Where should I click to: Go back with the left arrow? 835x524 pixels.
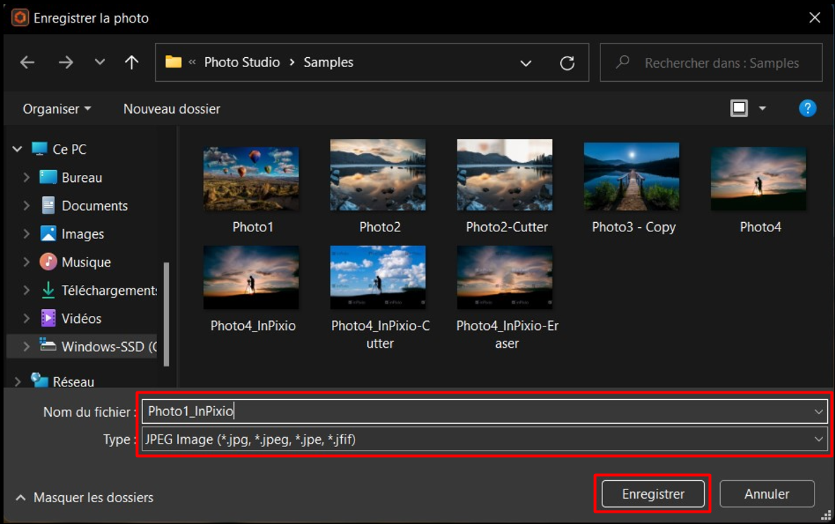(27, 62)
